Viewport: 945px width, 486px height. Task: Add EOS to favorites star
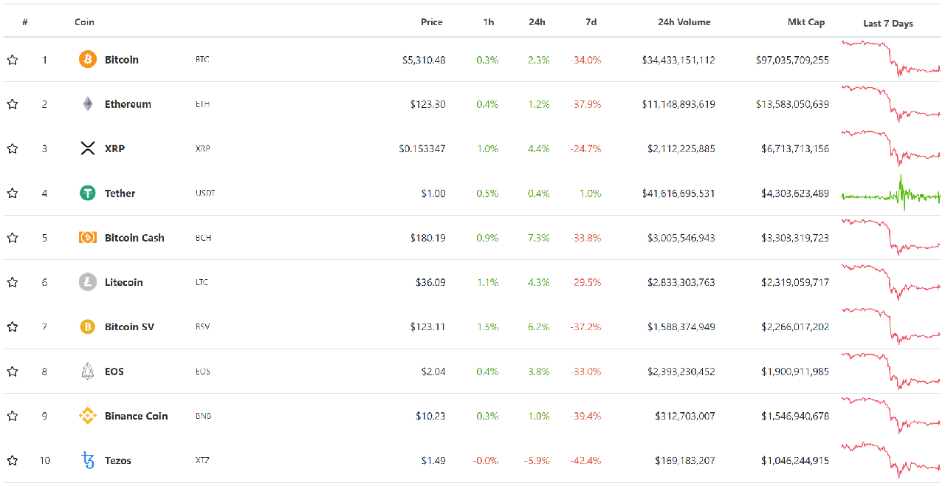[x=13, y=372]
